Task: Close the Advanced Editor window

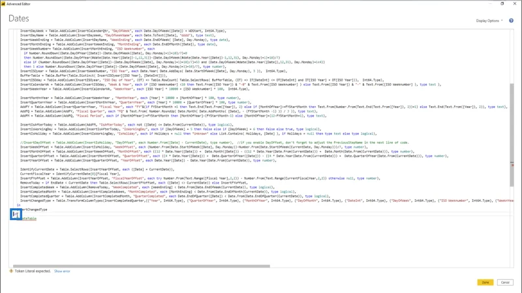Action: click(515, 4)
